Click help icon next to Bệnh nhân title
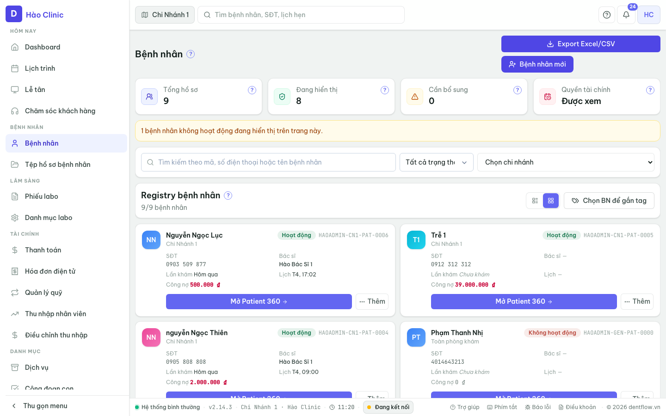 (191, 54)
